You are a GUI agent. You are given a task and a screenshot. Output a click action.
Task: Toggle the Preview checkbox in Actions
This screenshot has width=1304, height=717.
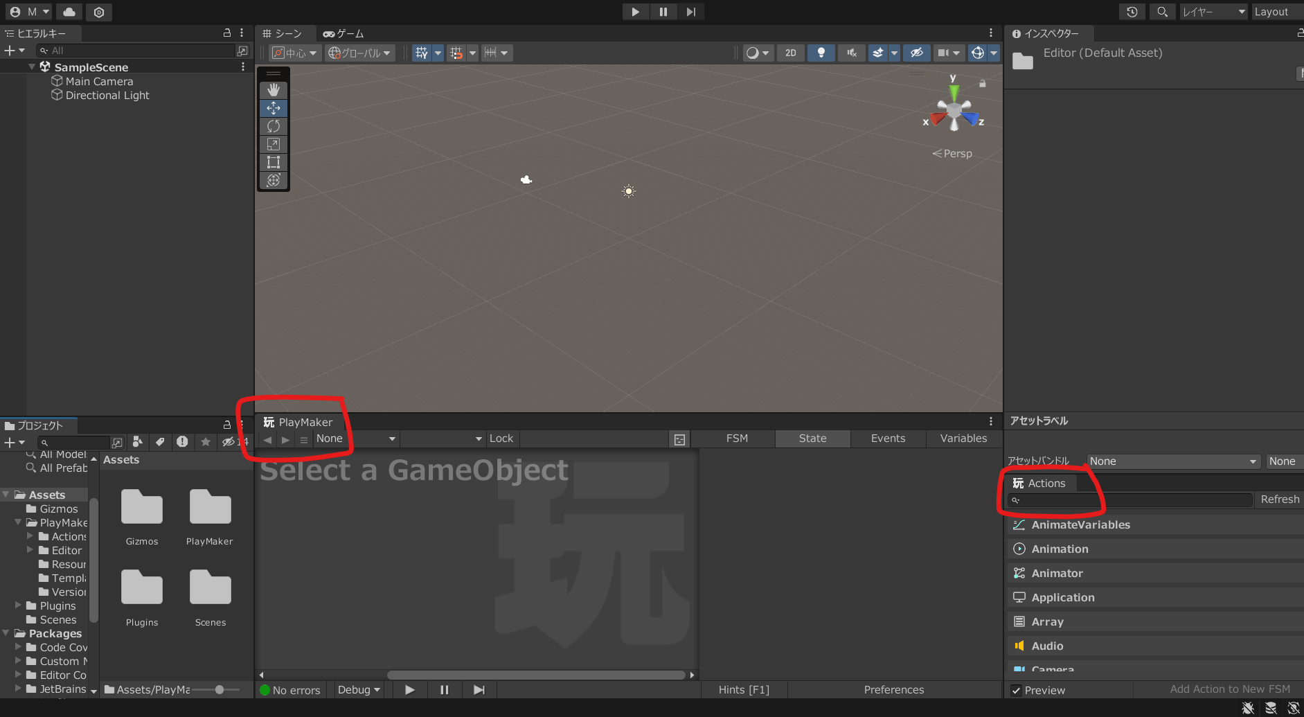[x=1016, y=691]
